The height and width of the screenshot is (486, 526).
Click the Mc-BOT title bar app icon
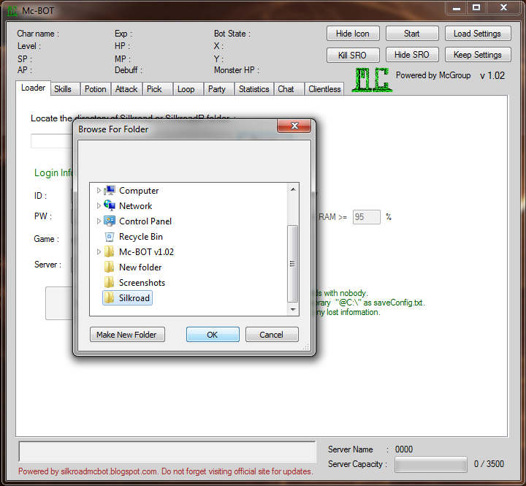[x=12, y=11]
